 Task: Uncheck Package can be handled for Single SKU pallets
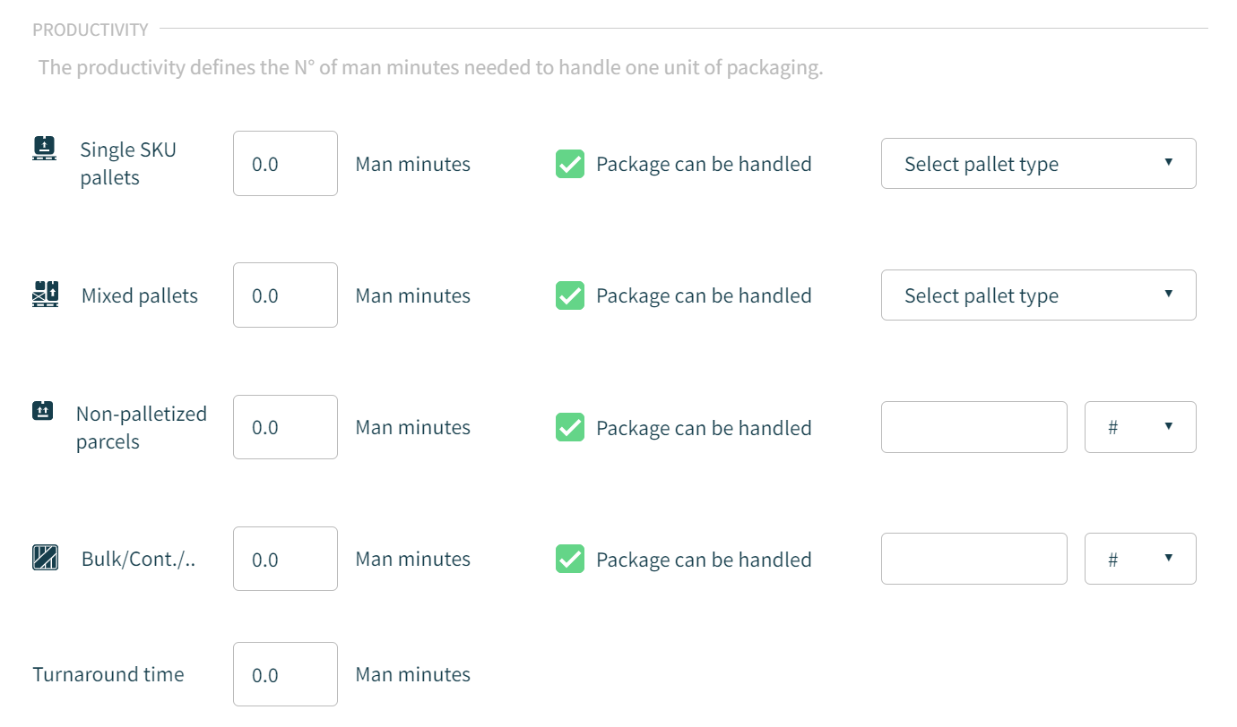coord(570,164)
